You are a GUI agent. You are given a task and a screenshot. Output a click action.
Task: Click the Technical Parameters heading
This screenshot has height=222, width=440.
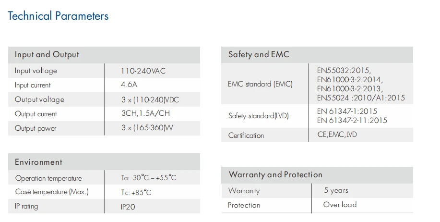tap(58, 16)
